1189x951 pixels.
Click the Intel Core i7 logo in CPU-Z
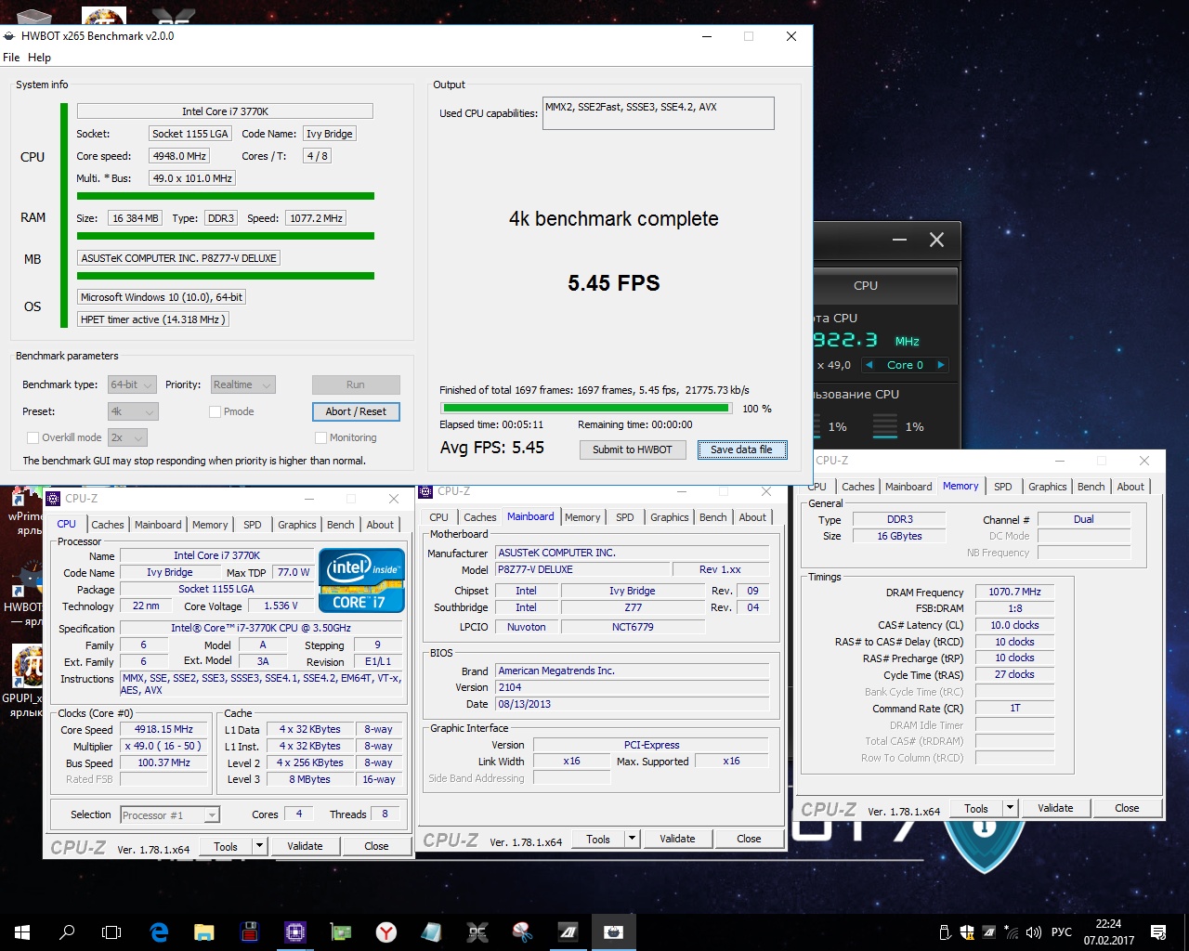pyautogui.click(x=361, y=580)
